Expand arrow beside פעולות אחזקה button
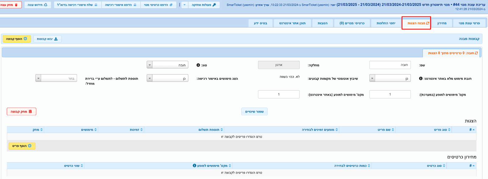The image size is (488, 179). 185,5
